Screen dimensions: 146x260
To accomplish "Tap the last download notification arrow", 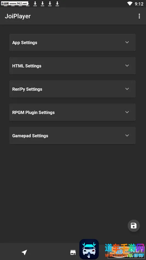I will point(57,4).
